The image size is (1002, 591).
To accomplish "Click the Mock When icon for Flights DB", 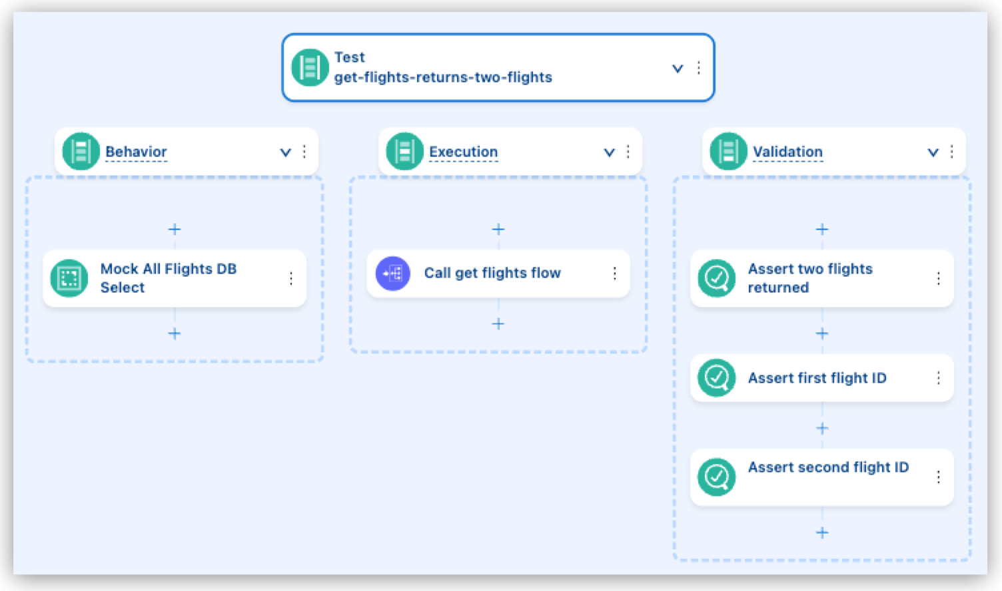I will coord(69,278).
